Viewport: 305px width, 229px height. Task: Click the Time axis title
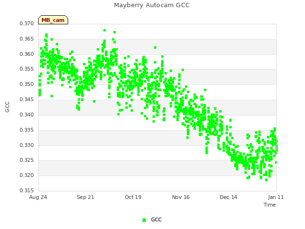tap(270, 205)
